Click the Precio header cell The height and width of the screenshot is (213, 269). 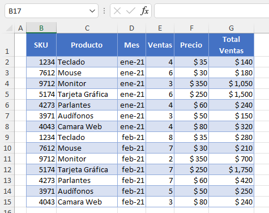(191, 45)
